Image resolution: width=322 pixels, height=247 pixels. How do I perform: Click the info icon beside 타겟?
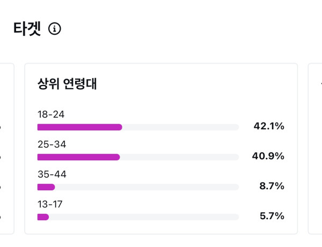click(x=55, y=29)
